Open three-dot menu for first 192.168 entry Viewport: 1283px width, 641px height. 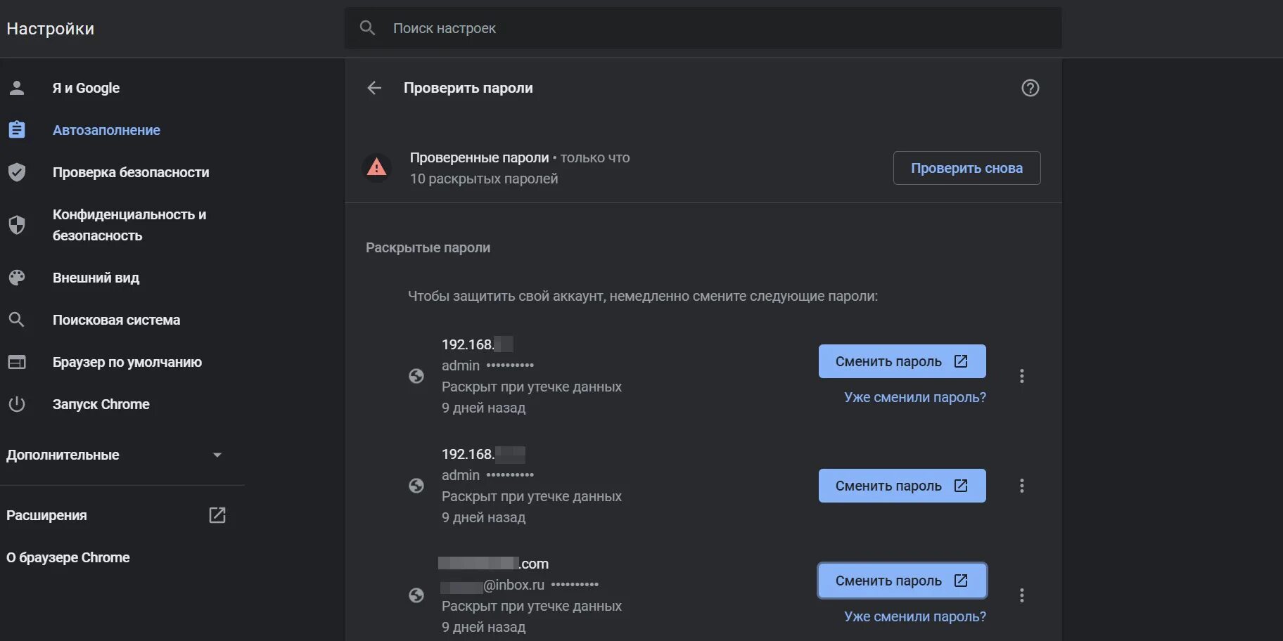click(1021, 376)
